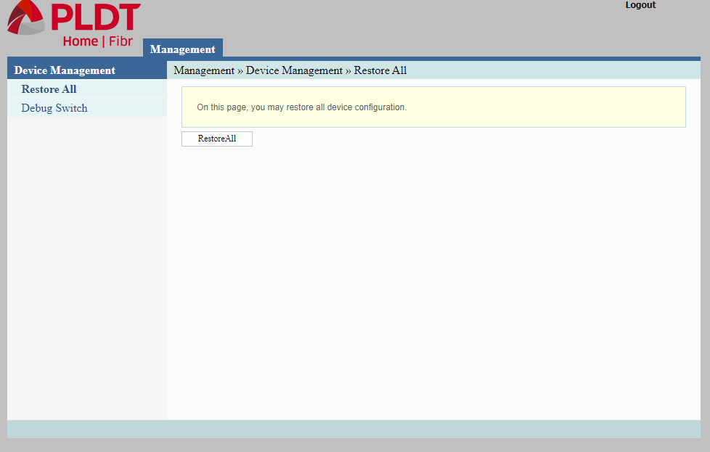Click the Device Management sidebar header
The image size is (710, 452).
[63, 70]
